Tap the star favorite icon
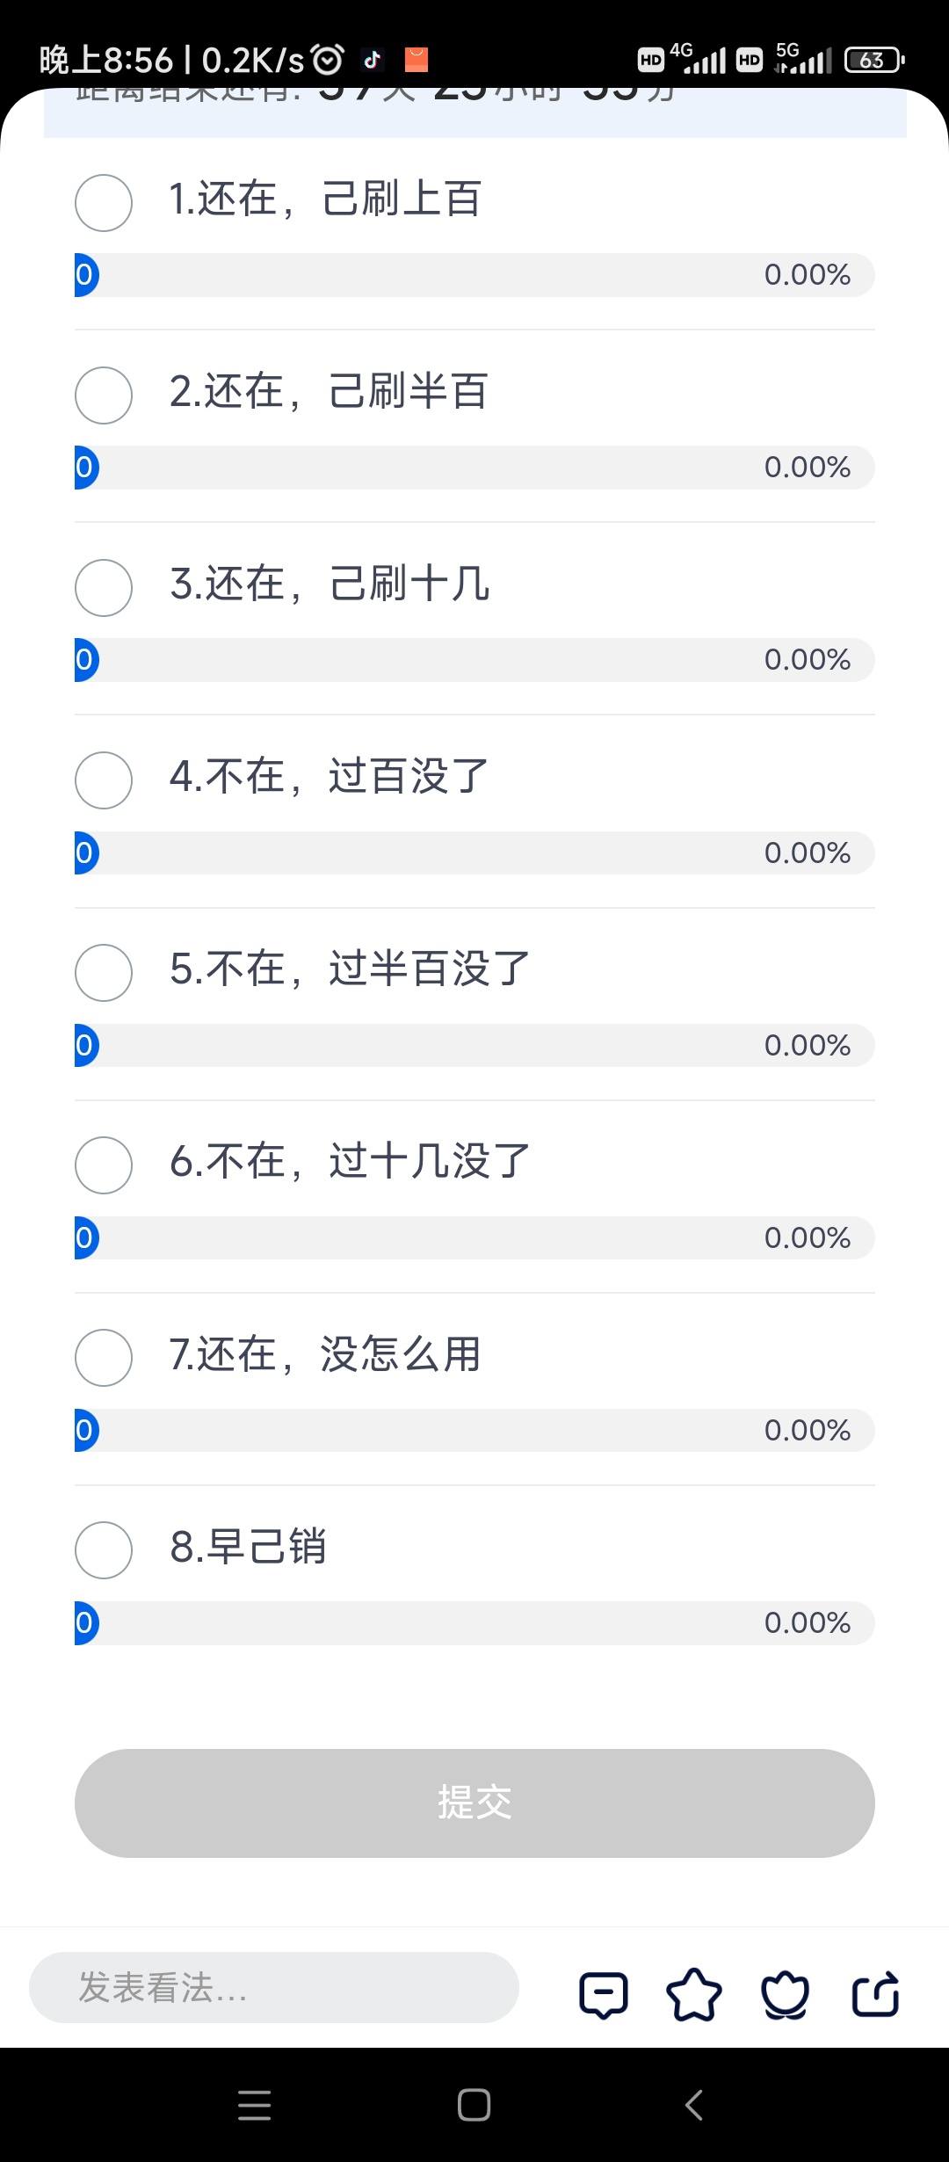The width and height of the screenshot is (949, 2162). pyautogui.click(x=694, y=1994)
